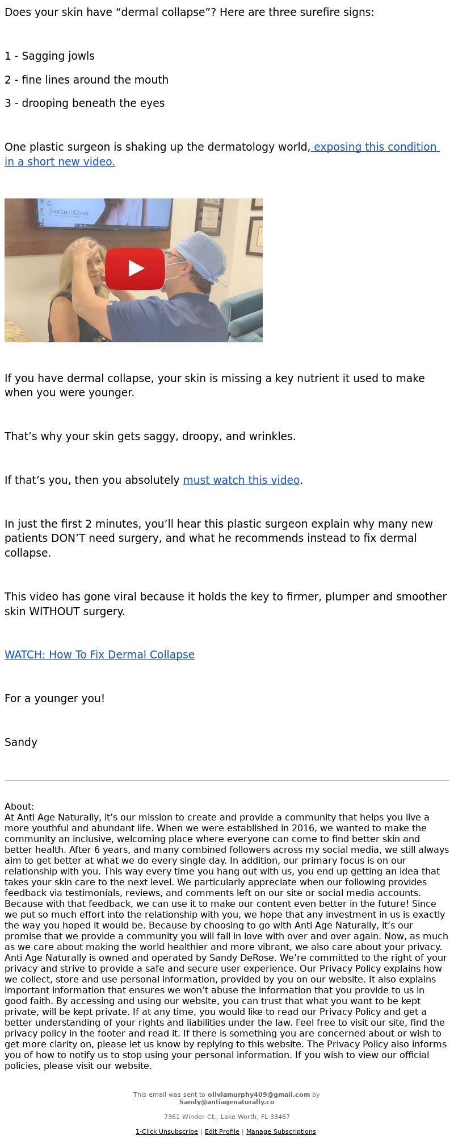Click the 'Sandy' signature text
This screenshot has width=454, height=1140.
[21, 742]
